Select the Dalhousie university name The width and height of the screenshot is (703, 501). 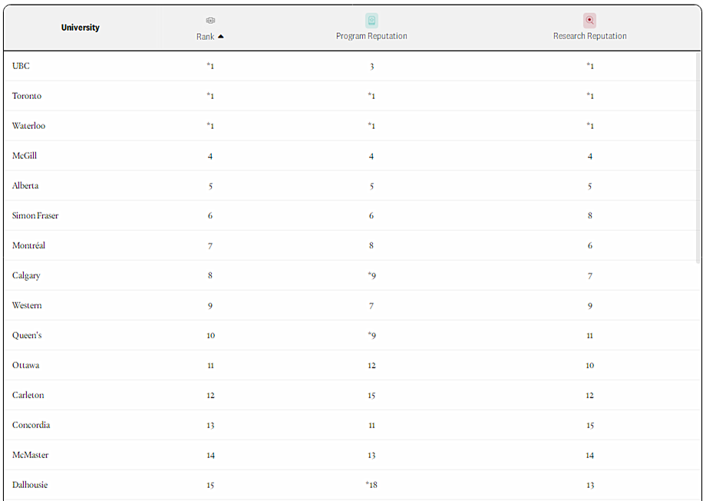(30, 485)
